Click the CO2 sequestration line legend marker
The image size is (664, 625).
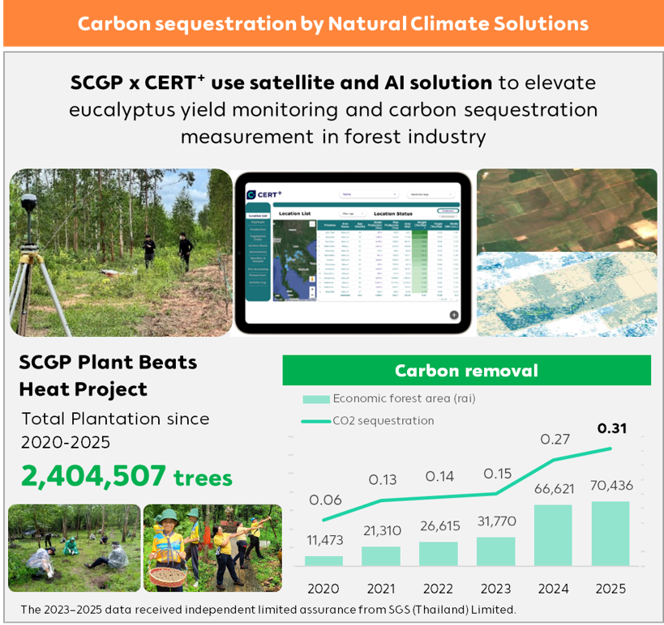[315, 421]
